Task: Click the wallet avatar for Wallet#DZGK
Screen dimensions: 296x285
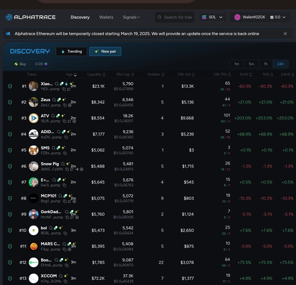Action: pos(237,17)
